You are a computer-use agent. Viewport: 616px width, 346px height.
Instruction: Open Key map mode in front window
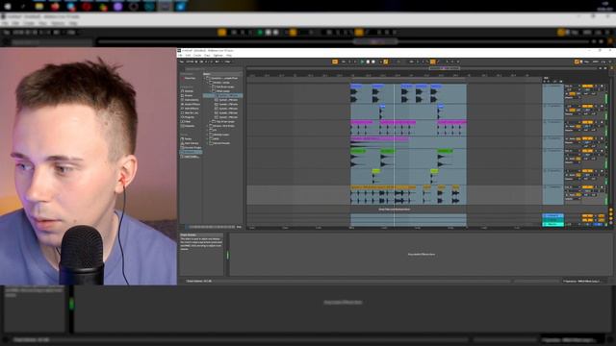587,62
